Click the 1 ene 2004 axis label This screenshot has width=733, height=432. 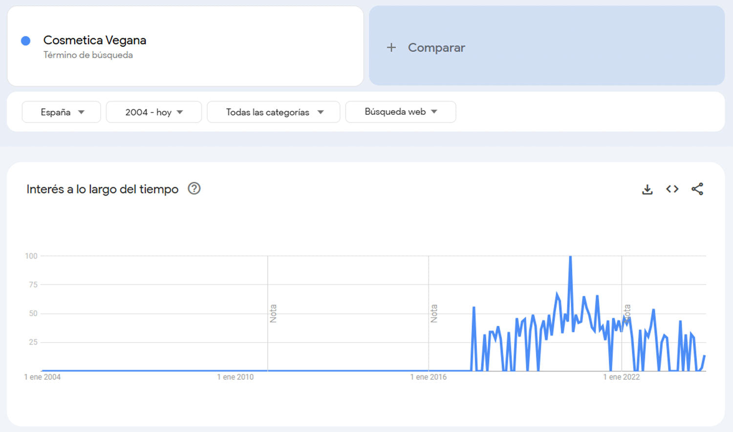pyautogui.click(x=43, y=377)
